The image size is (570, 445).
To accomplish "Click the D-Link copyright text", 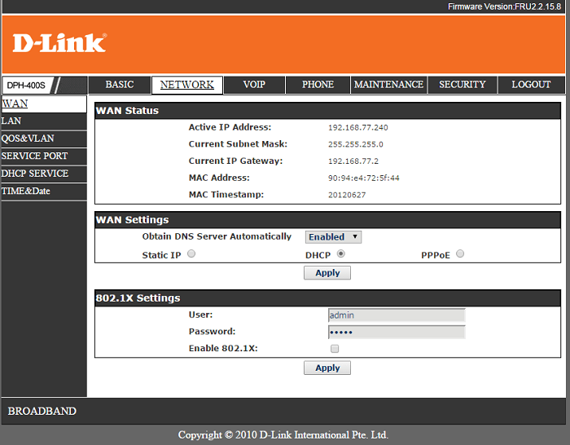I will click(283, 434).
